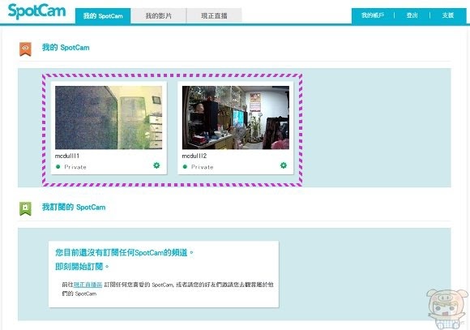Click green status dot of mcdulll2
The image size is (470, 330).
tap(185, 166)
